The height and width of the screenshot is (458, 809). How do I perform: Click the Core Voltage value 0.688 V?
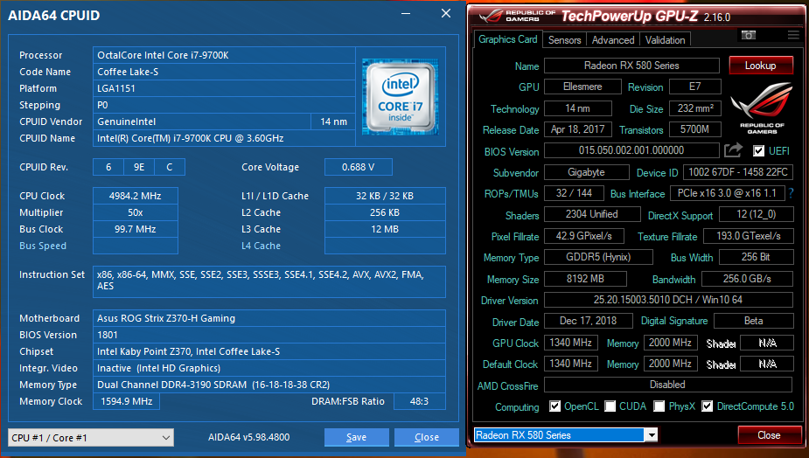[x=358, y=167]
